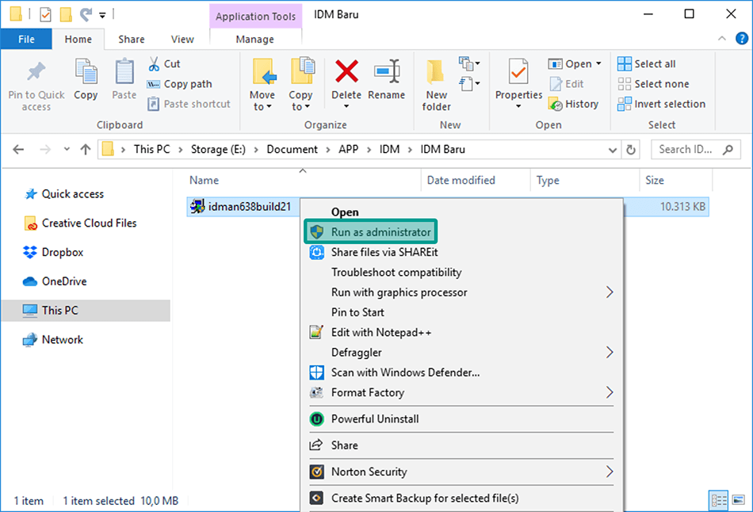Screen dimensions: 753x512
Task: Open Defraggler submenu entry
Action: click(462, 353)
